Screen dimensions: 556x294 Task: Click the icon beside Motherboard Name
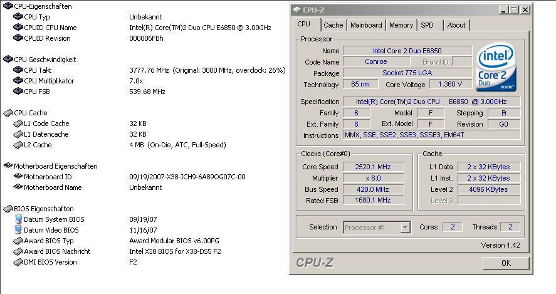(x=18, y=187)
